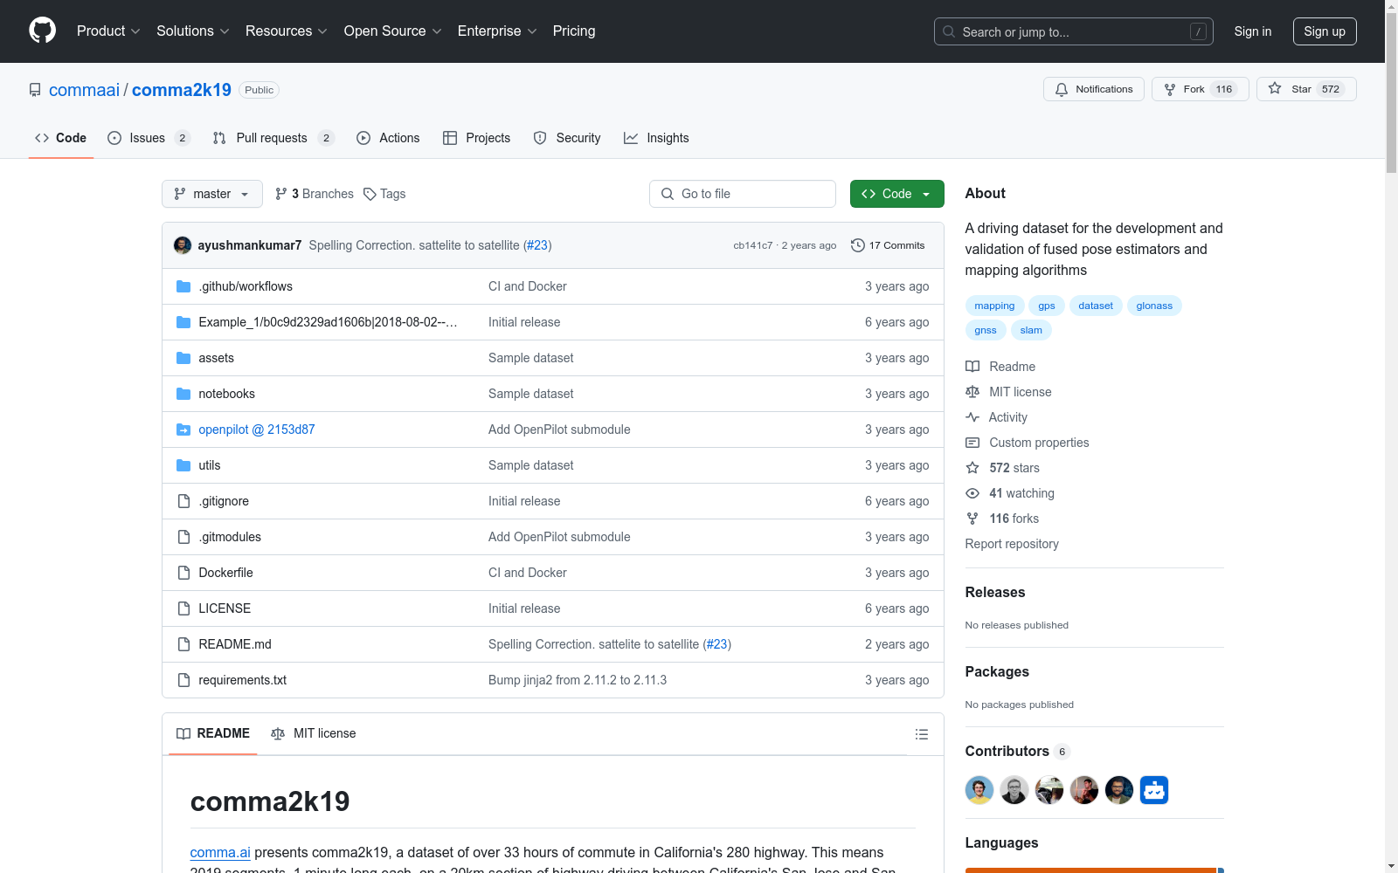Open the README outline list icon
This screenshot has height=873, width=1398.
coord(921,734)
